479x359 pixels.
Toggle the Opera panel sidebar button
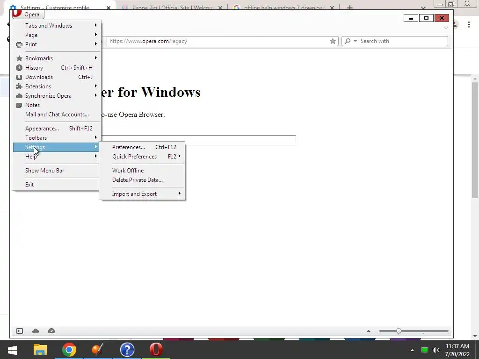pos(20,331)
